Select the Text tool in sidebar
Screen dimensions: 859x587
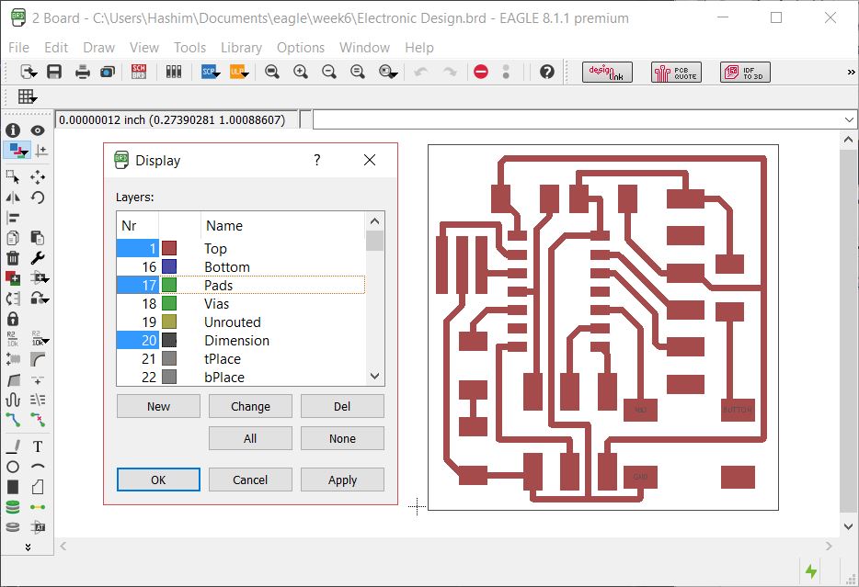[x=38, y=447]
